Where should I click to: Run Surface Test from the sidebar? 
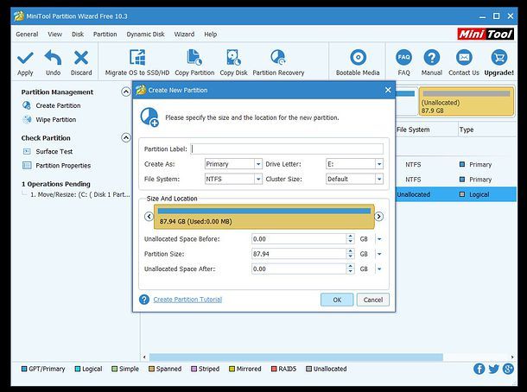click(54, 151)
